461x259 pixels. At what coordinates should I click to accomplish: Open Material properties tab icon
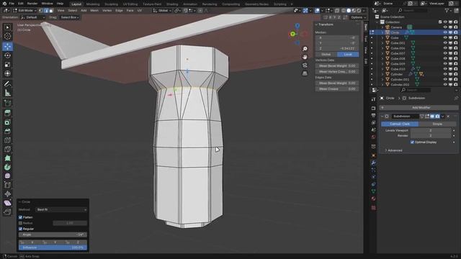pyautogui.click(x=373, y=199)
